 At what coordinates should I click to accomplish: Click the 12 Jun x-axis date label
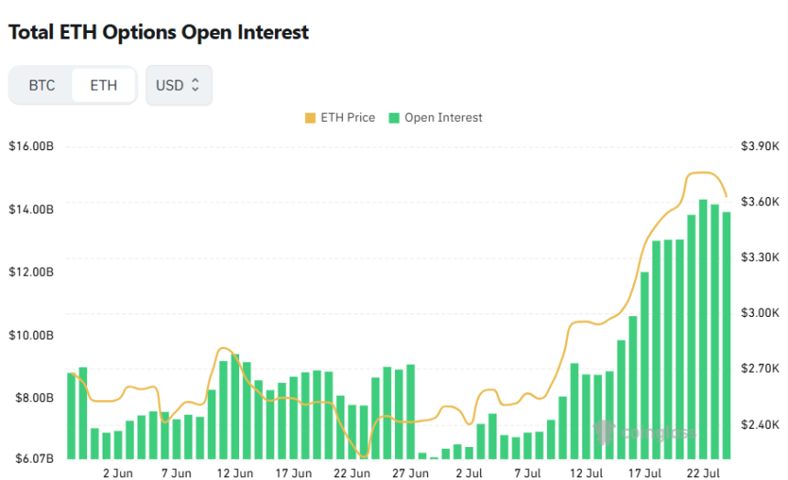(235, 474)
